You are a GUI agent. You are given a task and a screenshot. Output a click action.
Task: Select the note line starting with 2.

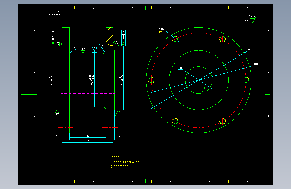tap(120, 167)
